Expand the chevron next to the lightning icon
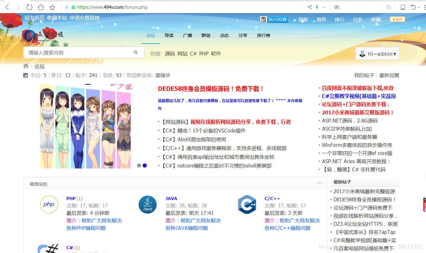The width and height of the screenshot is (426, 253). point(324,7)
